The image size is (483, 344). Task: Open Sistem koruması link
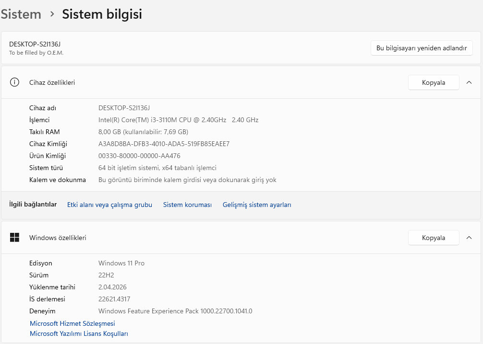pos(187,205)
